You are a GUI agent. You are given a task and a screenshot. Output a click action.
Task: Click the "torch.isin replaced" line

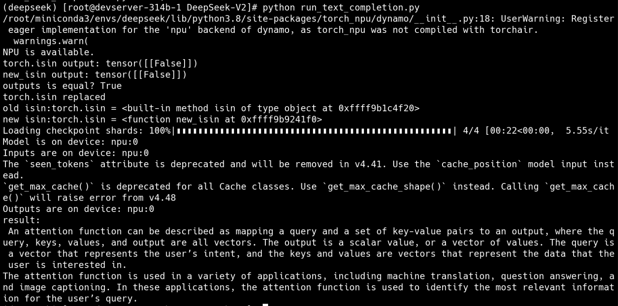point(54,97)
